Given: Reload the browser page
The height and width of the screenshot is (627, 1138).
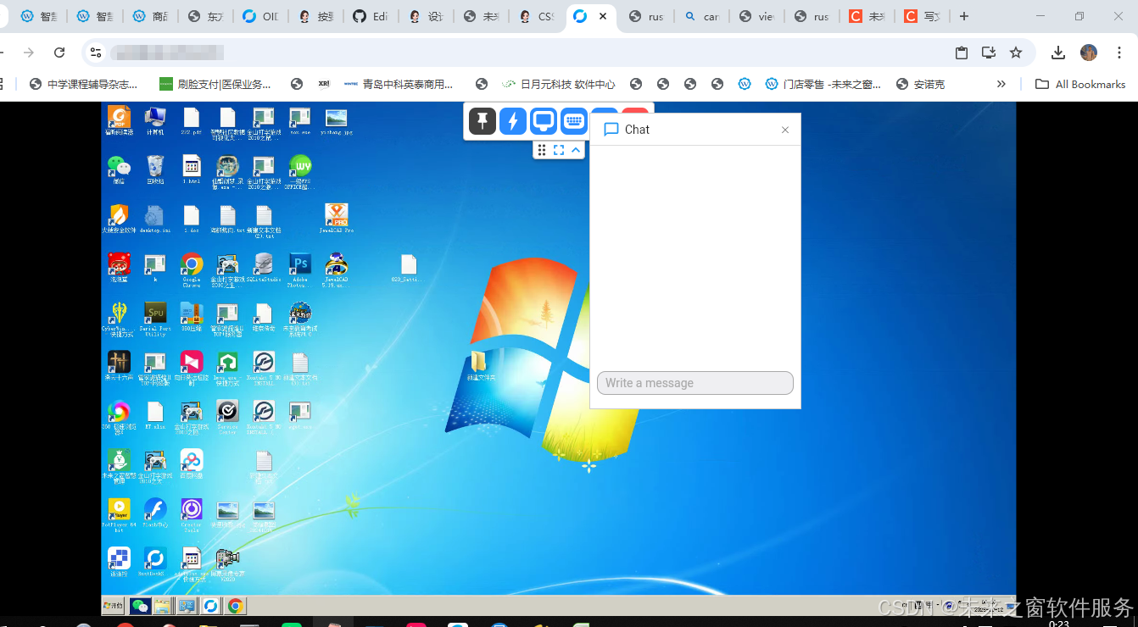Looking at the screenshot, I should [59, 53].
